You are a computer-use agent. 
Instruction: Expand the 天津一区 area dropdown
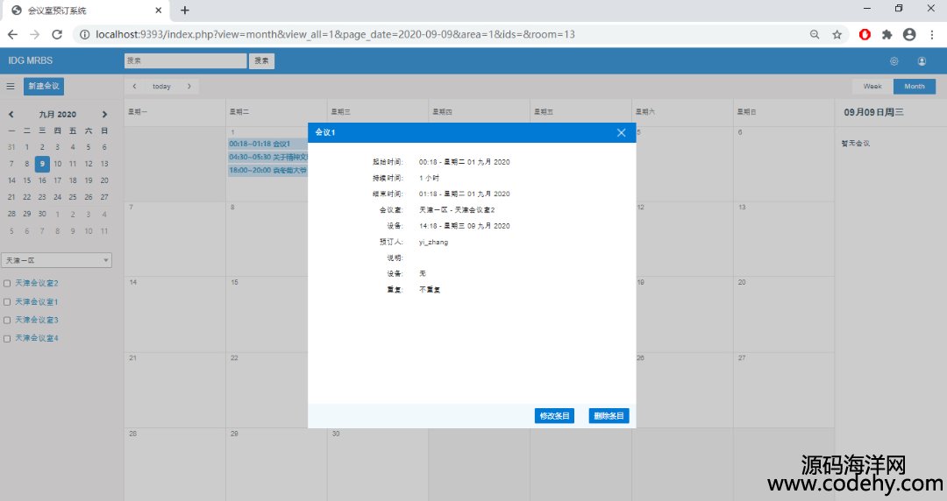click(57, 260)
